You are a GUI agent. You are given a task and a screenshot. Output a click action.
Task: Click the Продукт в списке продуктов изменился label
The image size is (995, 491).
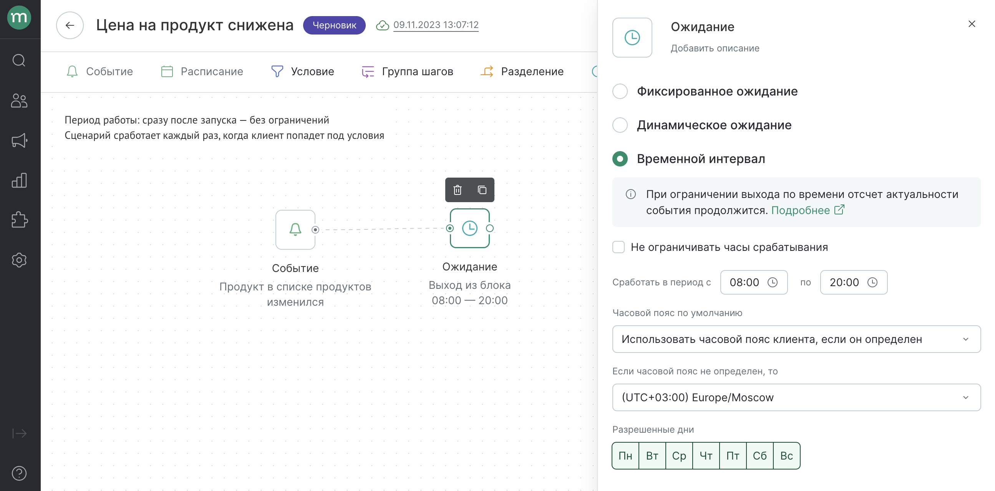(x=295, y=295)
